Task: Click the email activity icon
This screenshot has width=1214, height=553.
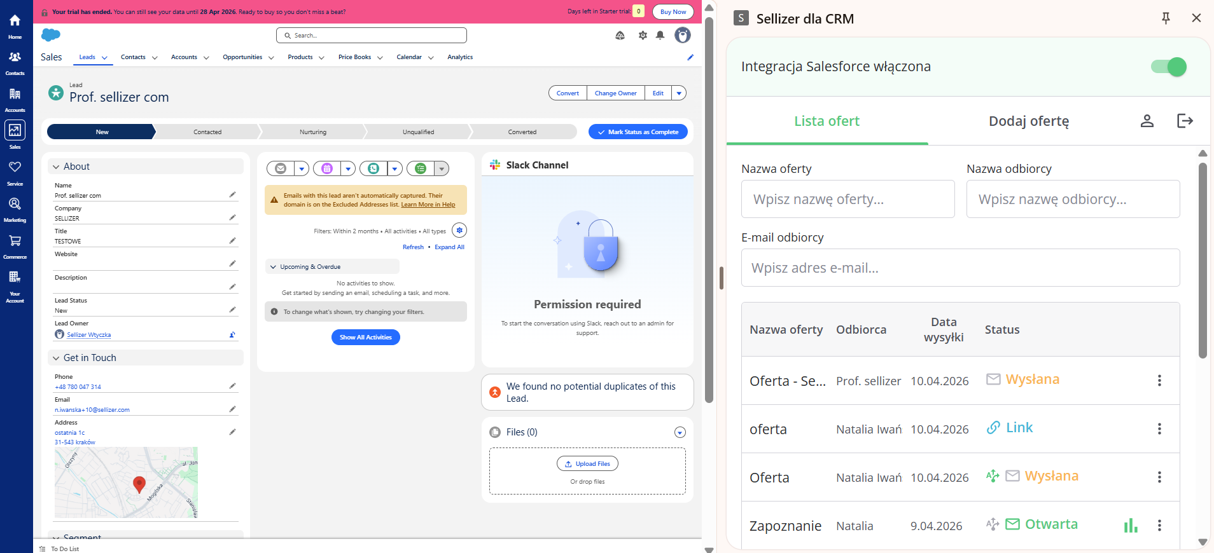Action: pos(281,168)
